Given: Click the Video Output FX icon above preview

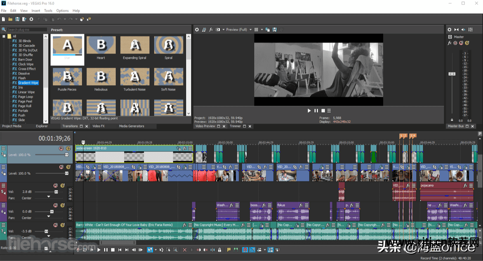Looking at the screenshot, I should (x=211, y=30).
